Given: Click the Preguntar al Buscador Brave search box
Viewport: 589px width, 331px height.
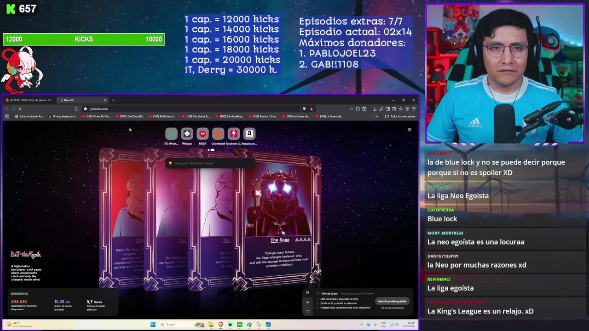Looking at the screenshot, I should click(209, 163).
